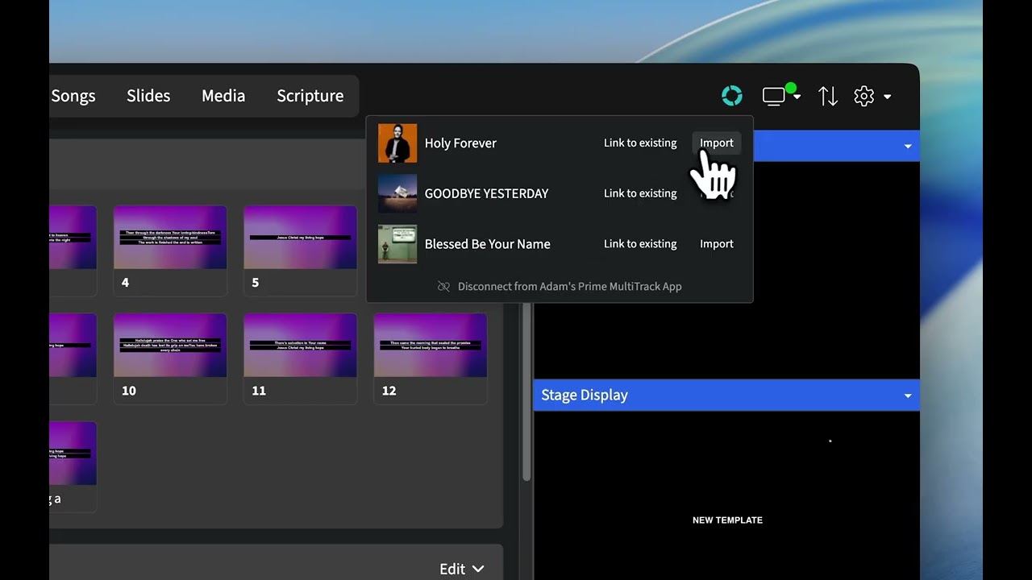
Task: Link GOODBYE YESTERDAY to existing song
Action: point(640,193)
